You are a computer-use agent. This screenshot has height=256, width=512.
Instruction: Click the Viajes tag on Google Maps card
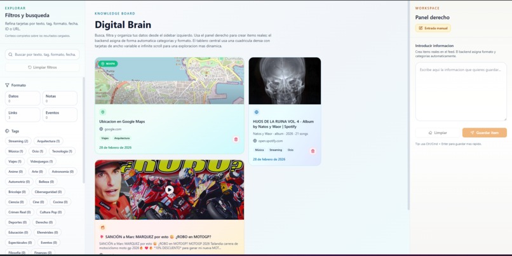pos(105,138)
